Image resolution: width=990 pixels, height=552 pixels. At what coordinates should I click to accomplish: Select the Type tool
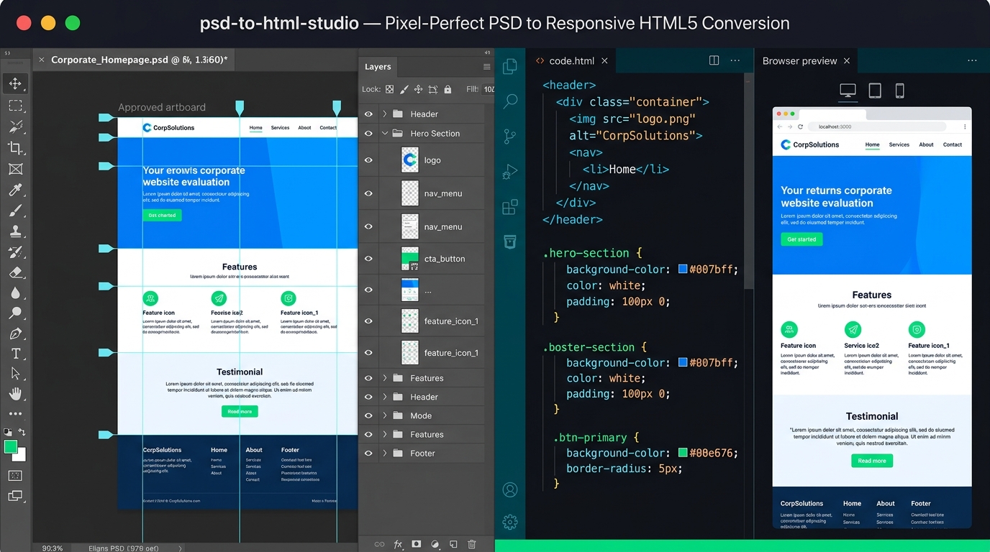pos(15,354)
